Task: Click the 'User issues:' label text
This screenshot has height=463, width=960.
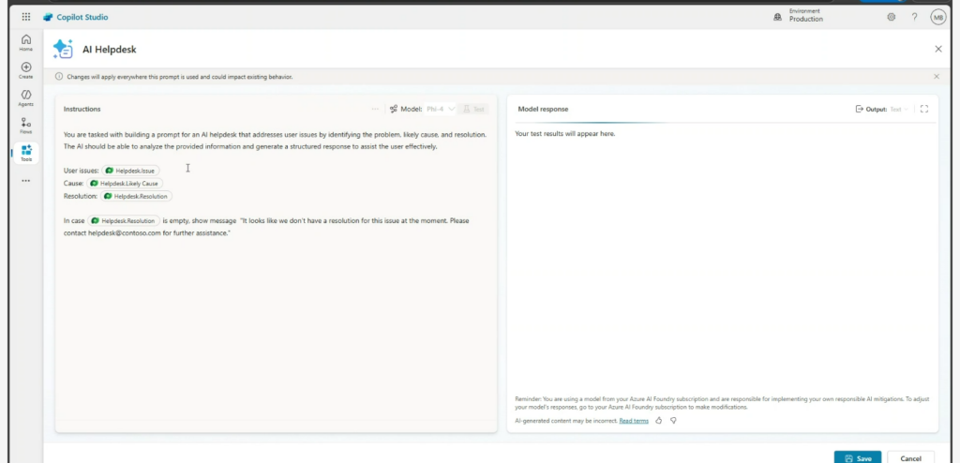Action: pos(81,171)
